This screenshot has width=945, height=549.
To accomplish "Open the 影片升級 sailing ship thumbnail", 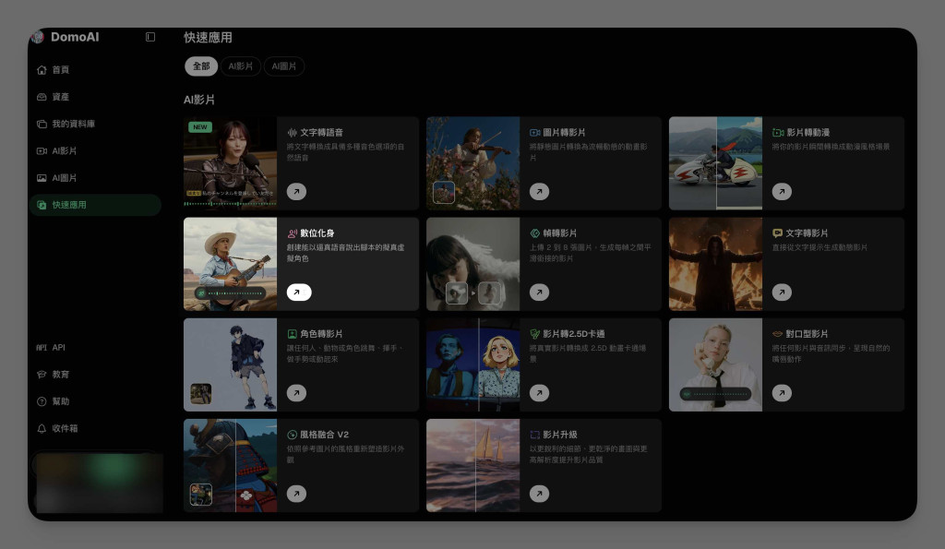I will [473, 465].
